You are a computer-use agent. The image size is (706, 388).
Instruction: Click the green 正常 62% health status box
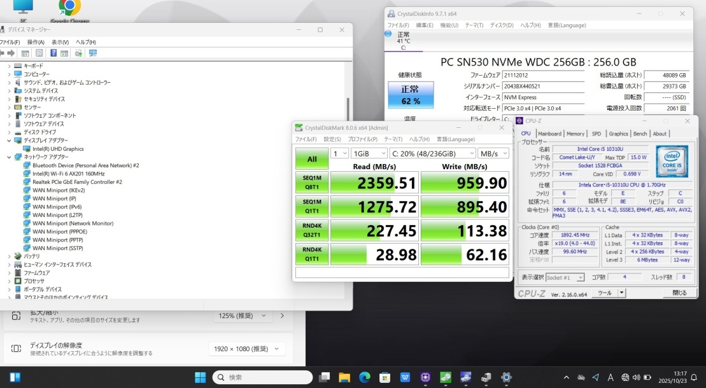point(411,95)
